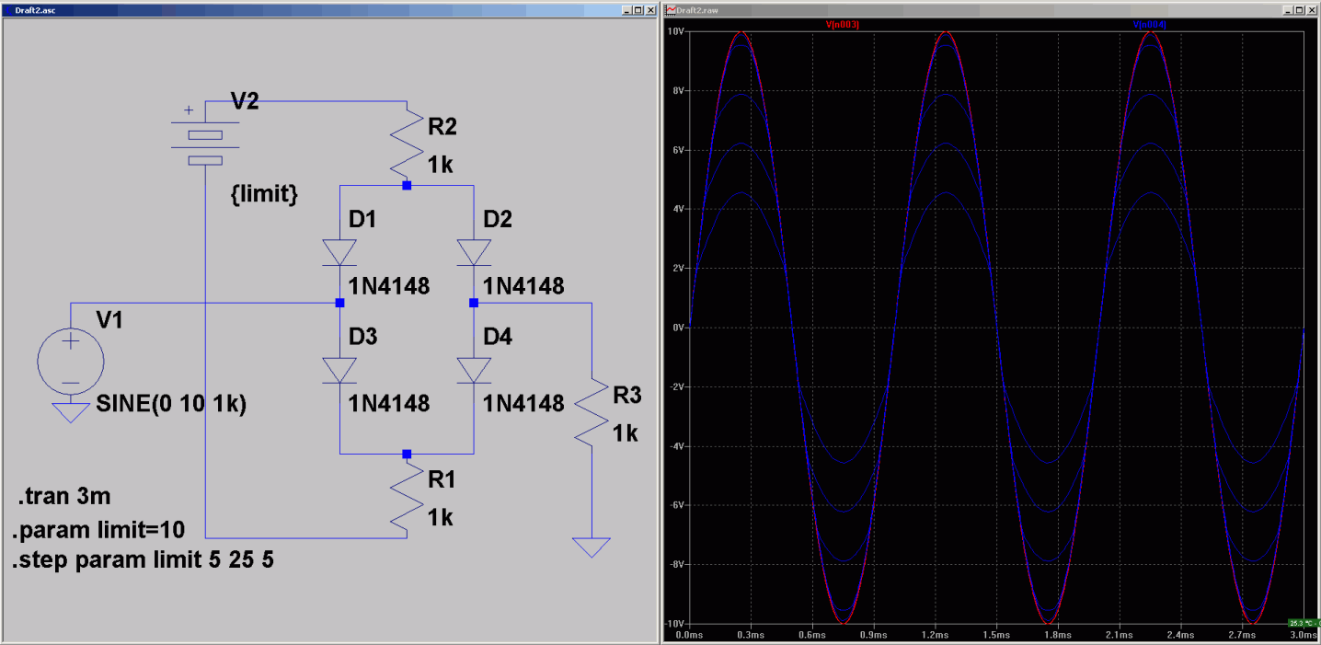Click the .step param limit directive
This screenshot has width=1321, height=645.
[143, 560]
